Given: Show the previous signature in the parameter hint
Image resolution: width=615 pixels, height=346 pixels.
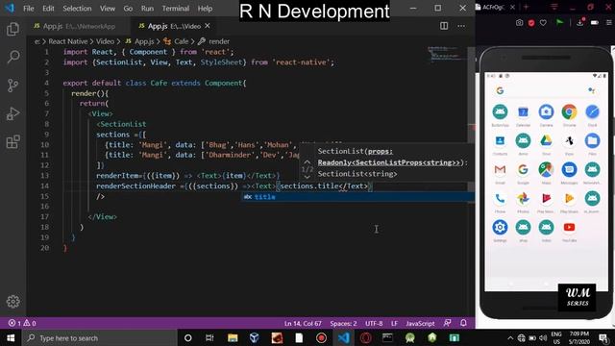Looking at the screenshot, I should coord(307,161).
